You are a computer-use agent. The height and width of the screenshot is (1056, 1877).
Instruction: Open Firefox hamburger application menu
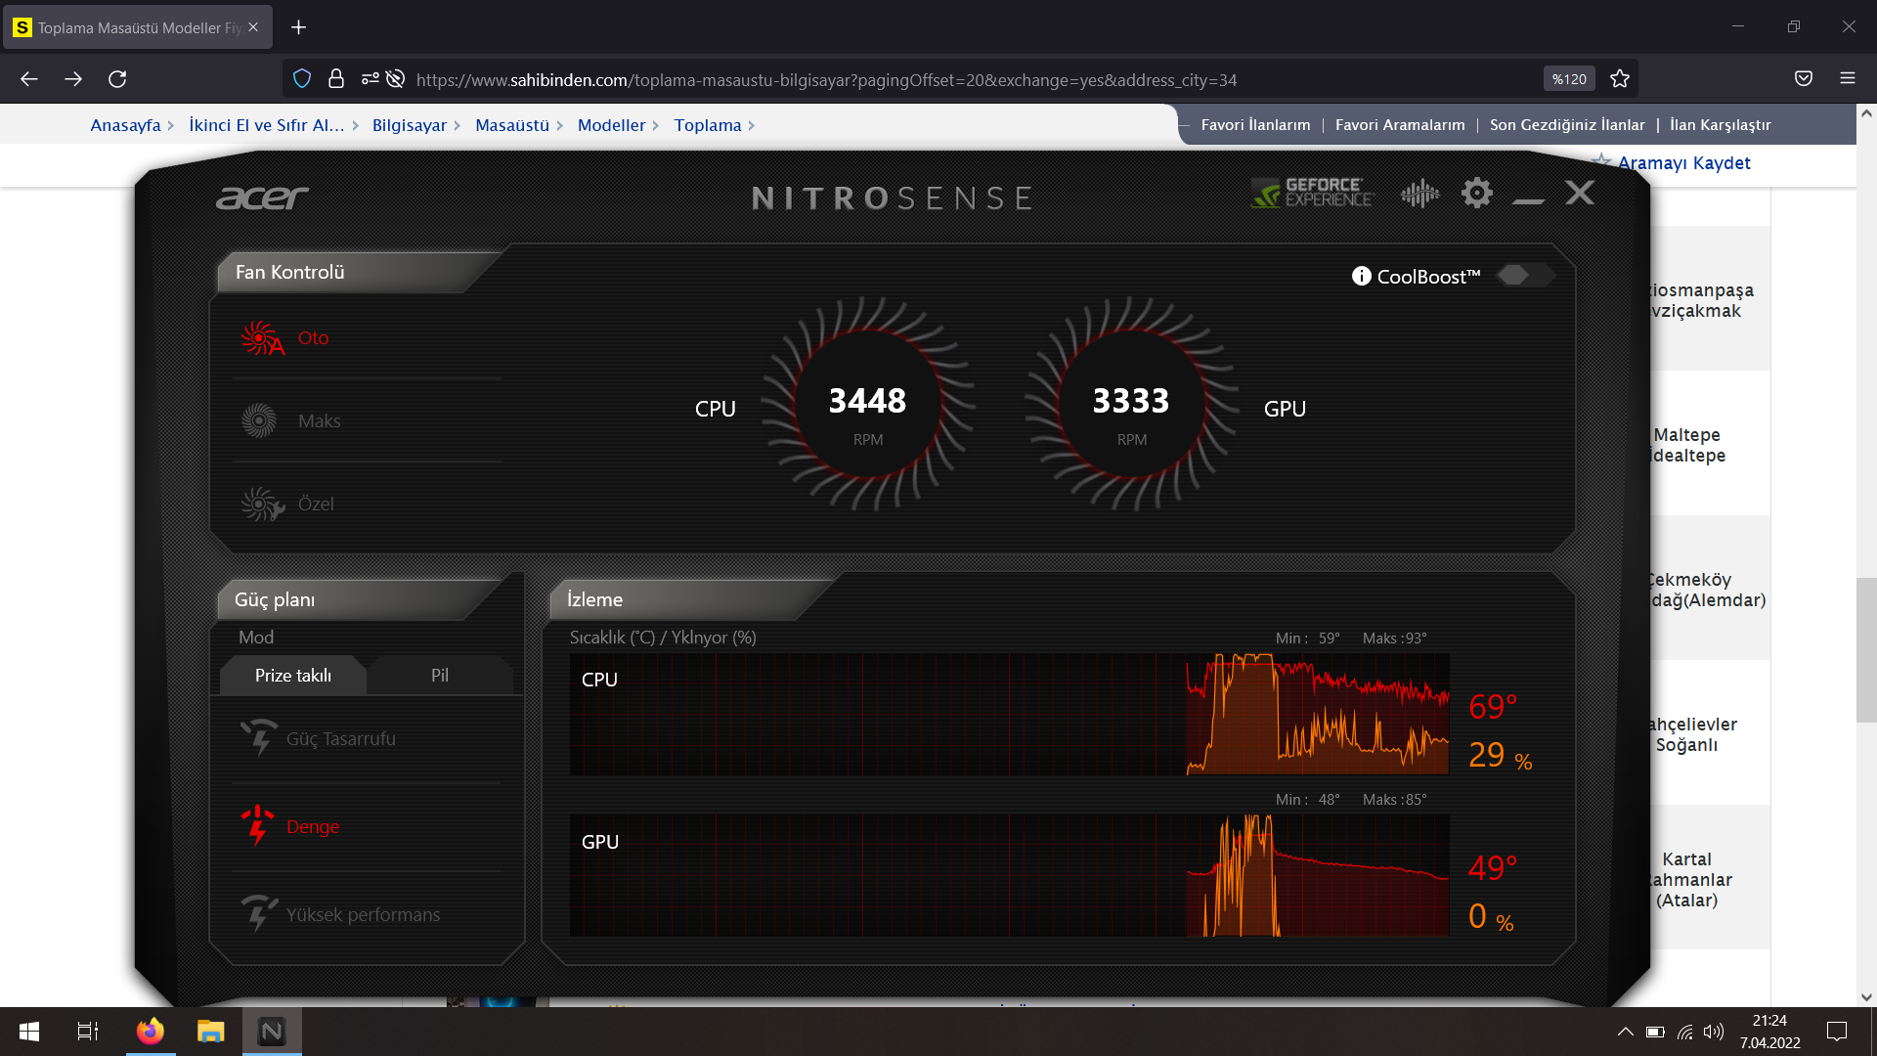click(1847, 79)
